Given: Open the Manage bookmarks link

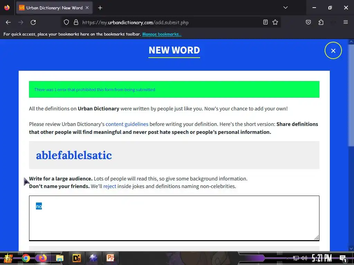Looking at the screenshot, I should [162, 34].
